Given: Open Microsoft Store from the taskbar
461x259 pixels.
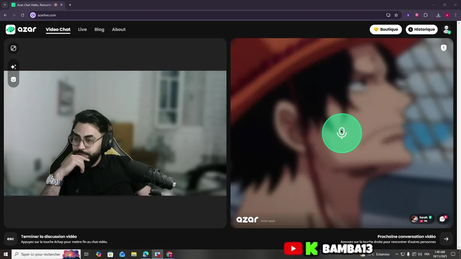Looking at the screenshot, I should pyautogui.click(x=110, y=254).
